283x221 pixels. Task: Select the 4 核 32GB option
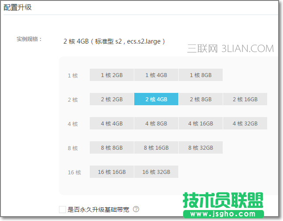coord(245,123)
